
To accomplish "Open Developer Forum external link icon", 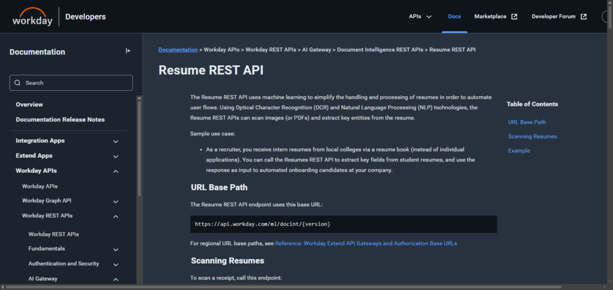I will pos(584,16).
